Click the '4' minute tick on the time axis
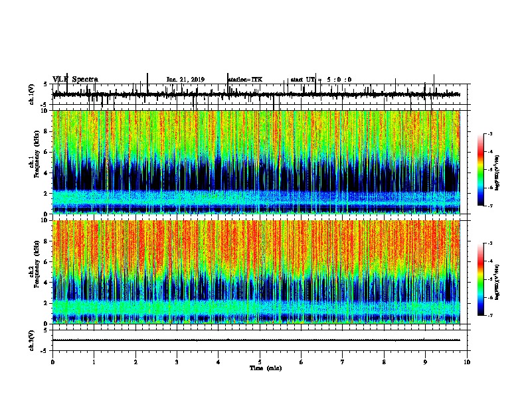526x406 pixels. coord(219,362)
